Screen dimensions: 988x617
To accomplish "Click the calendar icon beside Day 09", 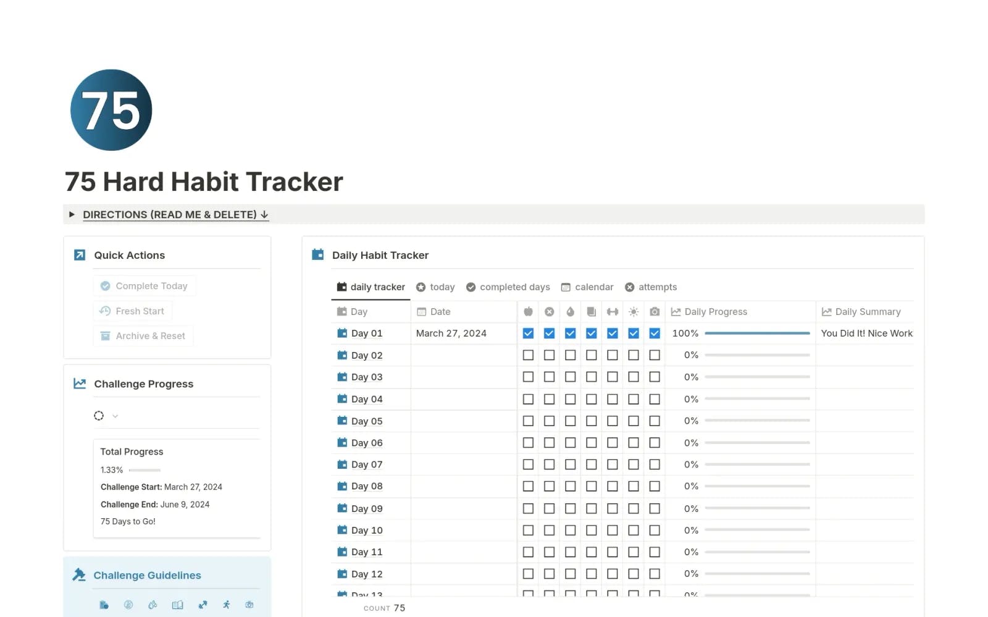I will [342, 508].
